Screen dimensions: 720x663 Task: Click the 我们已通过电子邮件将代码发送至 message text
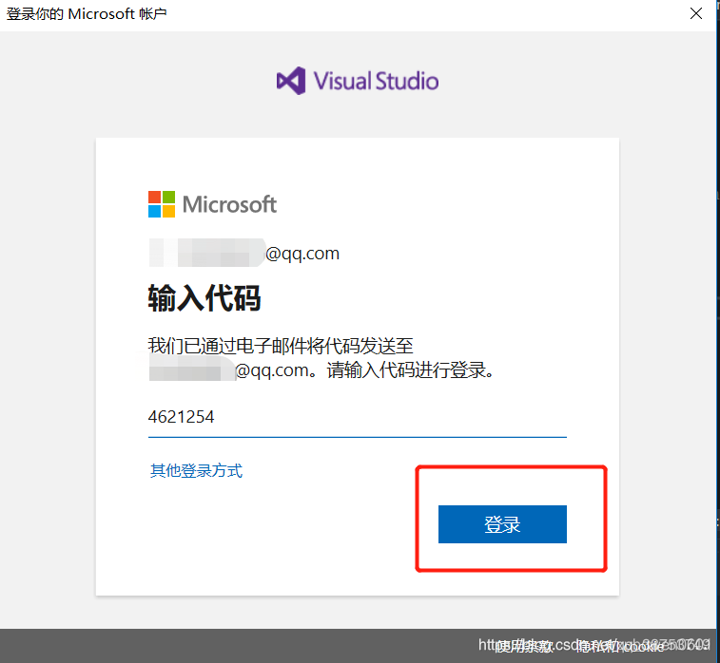pos(281,345)
